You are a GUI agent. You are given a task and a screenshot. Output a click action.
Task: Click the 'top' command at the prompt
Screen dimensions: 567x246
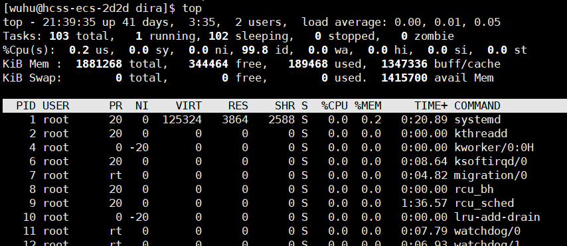tap(192, 8)
